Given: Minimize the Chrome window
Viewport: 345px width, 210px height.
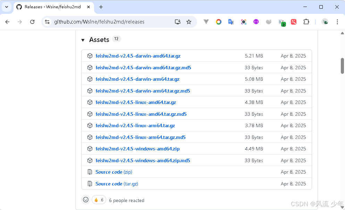Looking at the screenshot, I should pos(305,7).
